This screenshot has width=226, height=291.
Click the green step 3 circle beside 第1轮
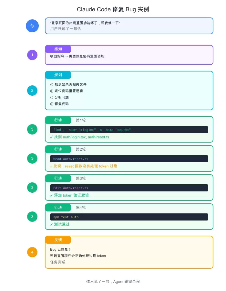(32, 129)
